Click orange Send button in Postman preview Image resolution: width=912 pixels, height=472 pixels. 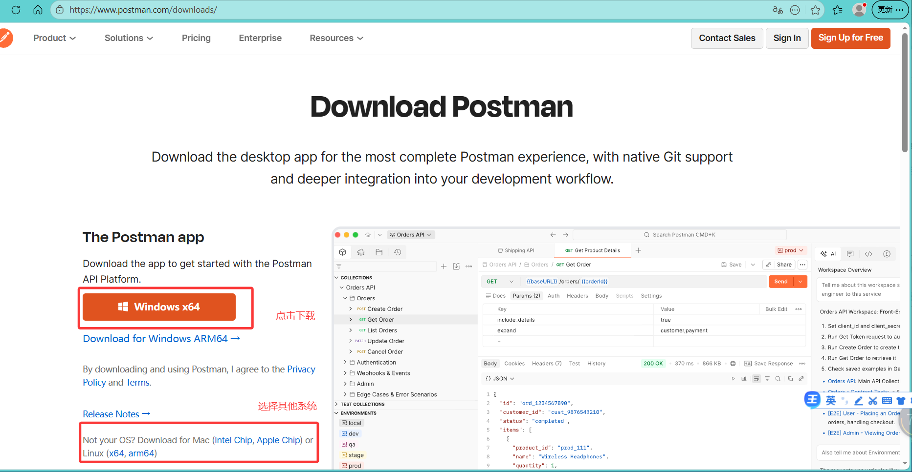(781, 282)
